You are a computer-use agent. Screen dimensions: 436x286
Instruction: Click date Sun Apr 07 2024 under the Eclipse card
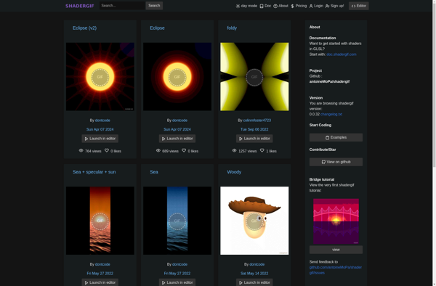(177, 129)
